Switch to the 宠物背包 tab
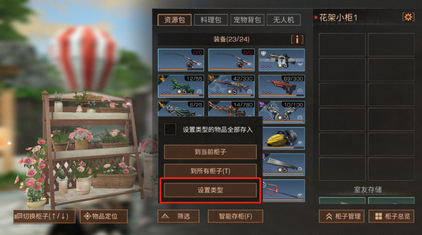This screenshot has width=422, height=235. coord(247,20)
